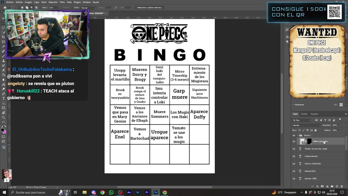Open the layer blend mode Normal dropdown

coord(307,125)
